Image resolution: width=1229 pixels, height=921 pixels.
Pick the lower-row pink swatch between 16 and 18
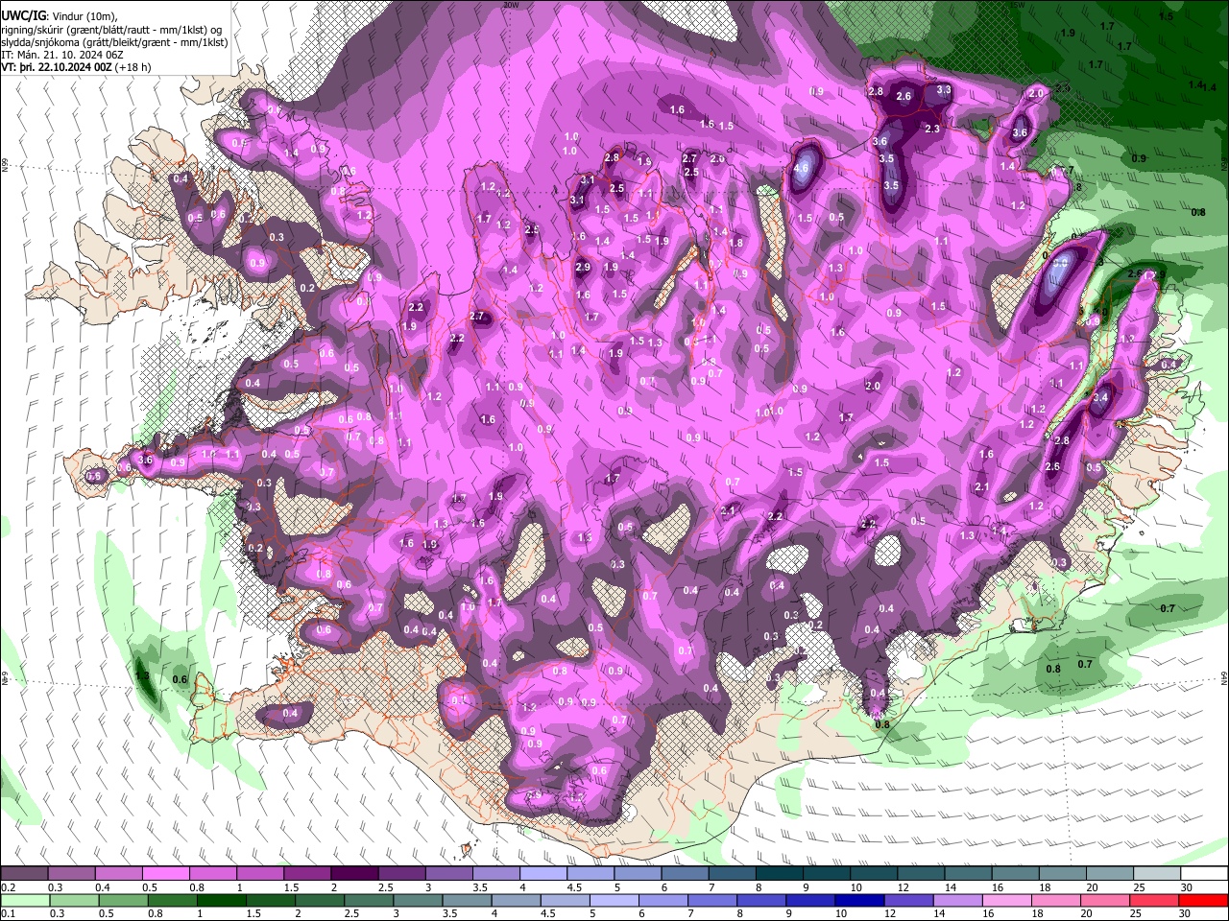click(1006, 900)
